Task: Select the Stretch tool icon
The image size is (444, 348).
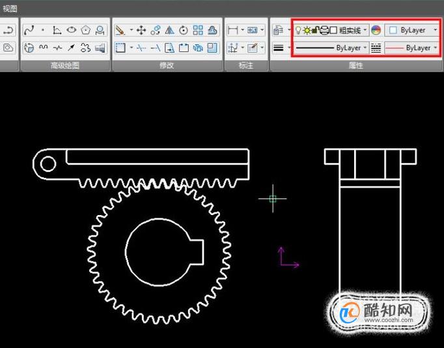Action: pos(169,48)
